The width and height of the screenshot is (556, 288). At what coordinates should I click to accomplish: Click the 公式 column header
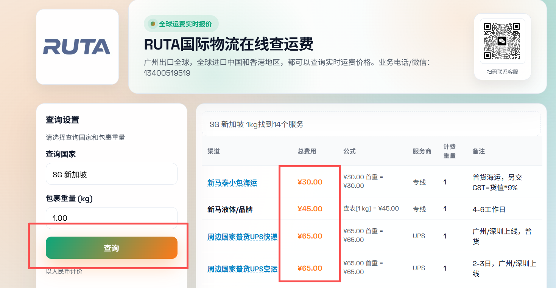point(349,151)
